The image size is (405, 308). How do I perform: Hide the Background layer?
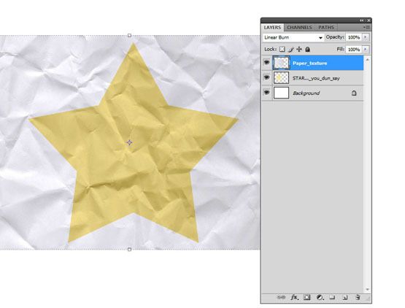(x=266, y=93)
